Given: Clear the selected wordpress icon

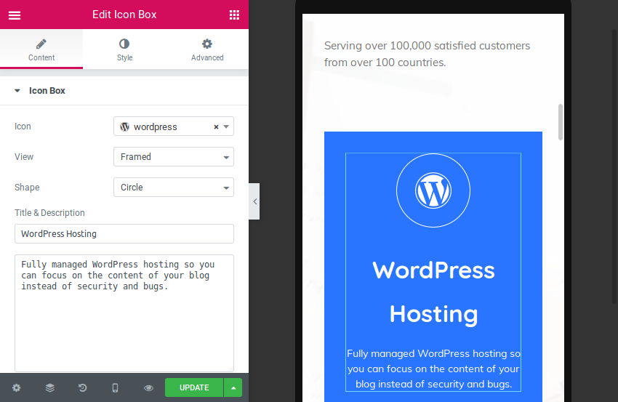Looking at the screenshot, I should click(x=216, y=127).
